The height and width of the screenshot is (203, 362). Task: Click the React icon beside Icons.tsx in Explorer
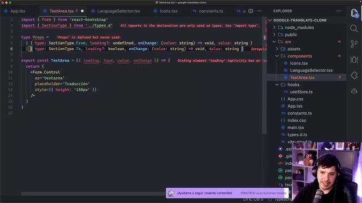coord(286,63)
